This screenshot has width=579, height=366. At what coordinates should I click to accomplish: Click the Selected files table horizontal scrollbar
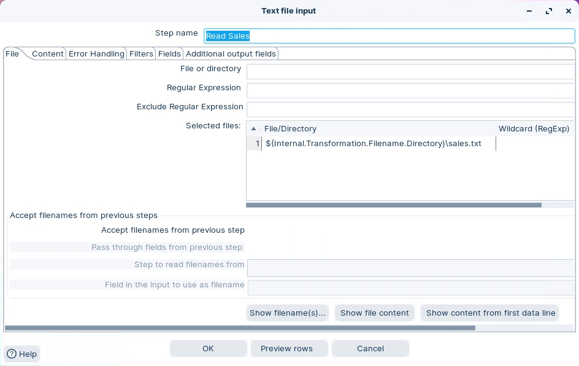click(x=393, y=205)
